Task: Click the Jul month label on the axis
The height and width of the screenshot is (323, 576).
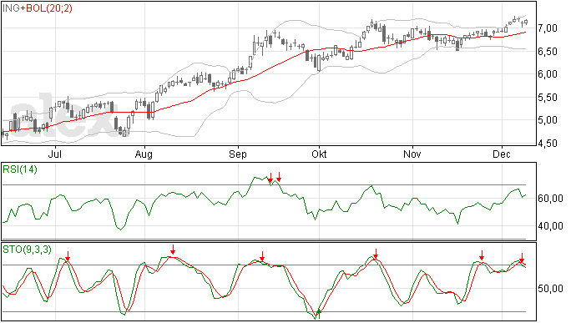Action: (55, 154)
